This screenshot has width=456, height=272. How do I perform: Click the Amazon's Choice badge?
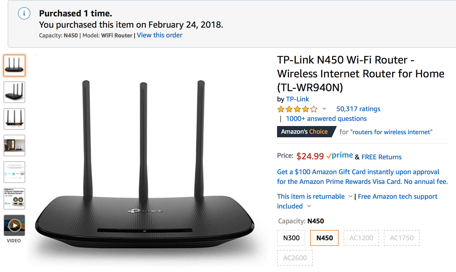[305, 132]
